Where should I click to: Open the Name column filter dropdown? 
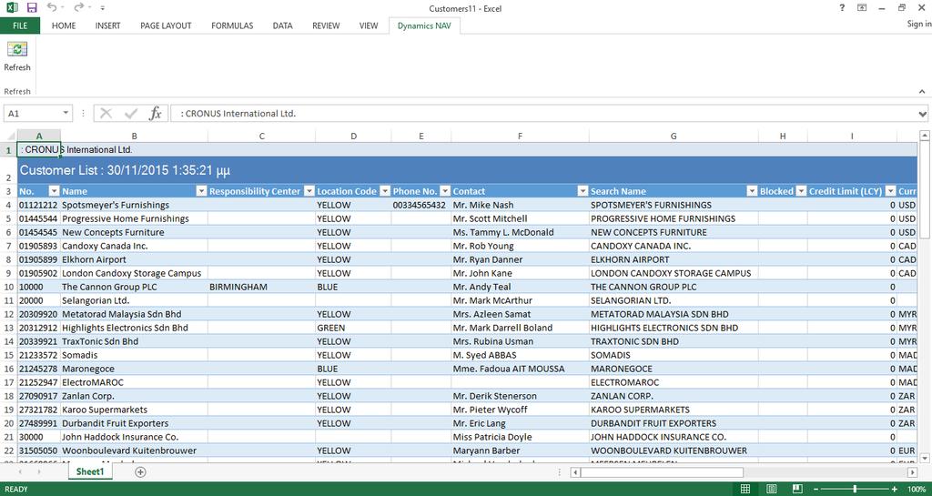(x=201, y=191)
